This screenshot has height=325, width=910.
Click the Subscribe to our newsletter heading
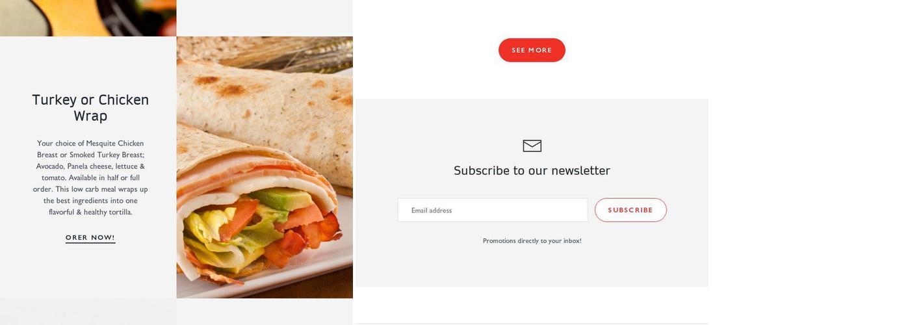click(532, 170)
